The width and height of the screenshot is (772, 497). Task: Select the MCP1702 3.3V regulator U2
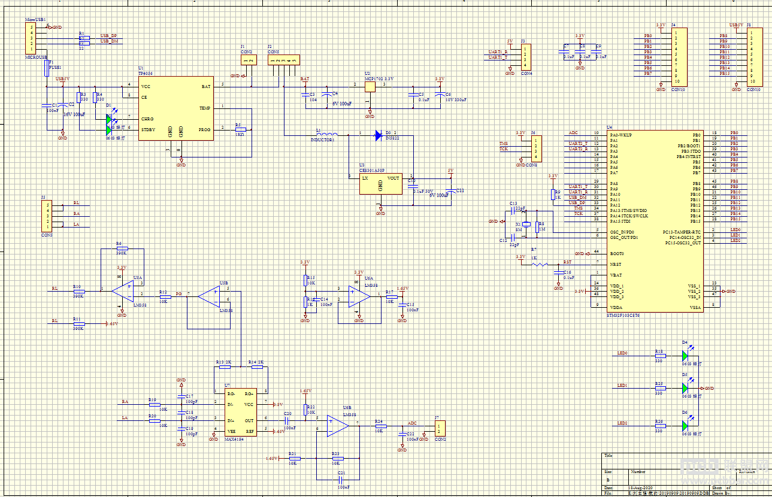coord(371,87)
